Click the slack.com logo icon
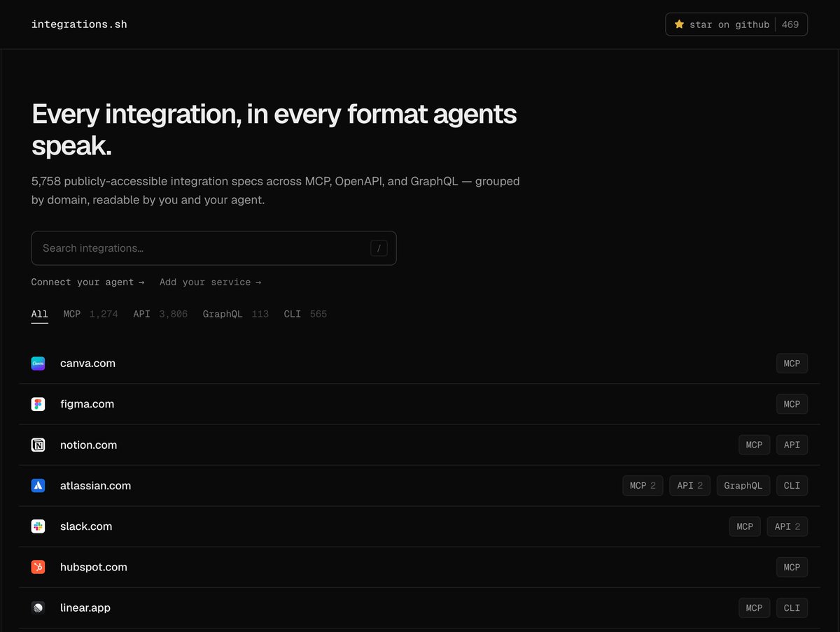This screenshot has height=632, width=840. 38,526
